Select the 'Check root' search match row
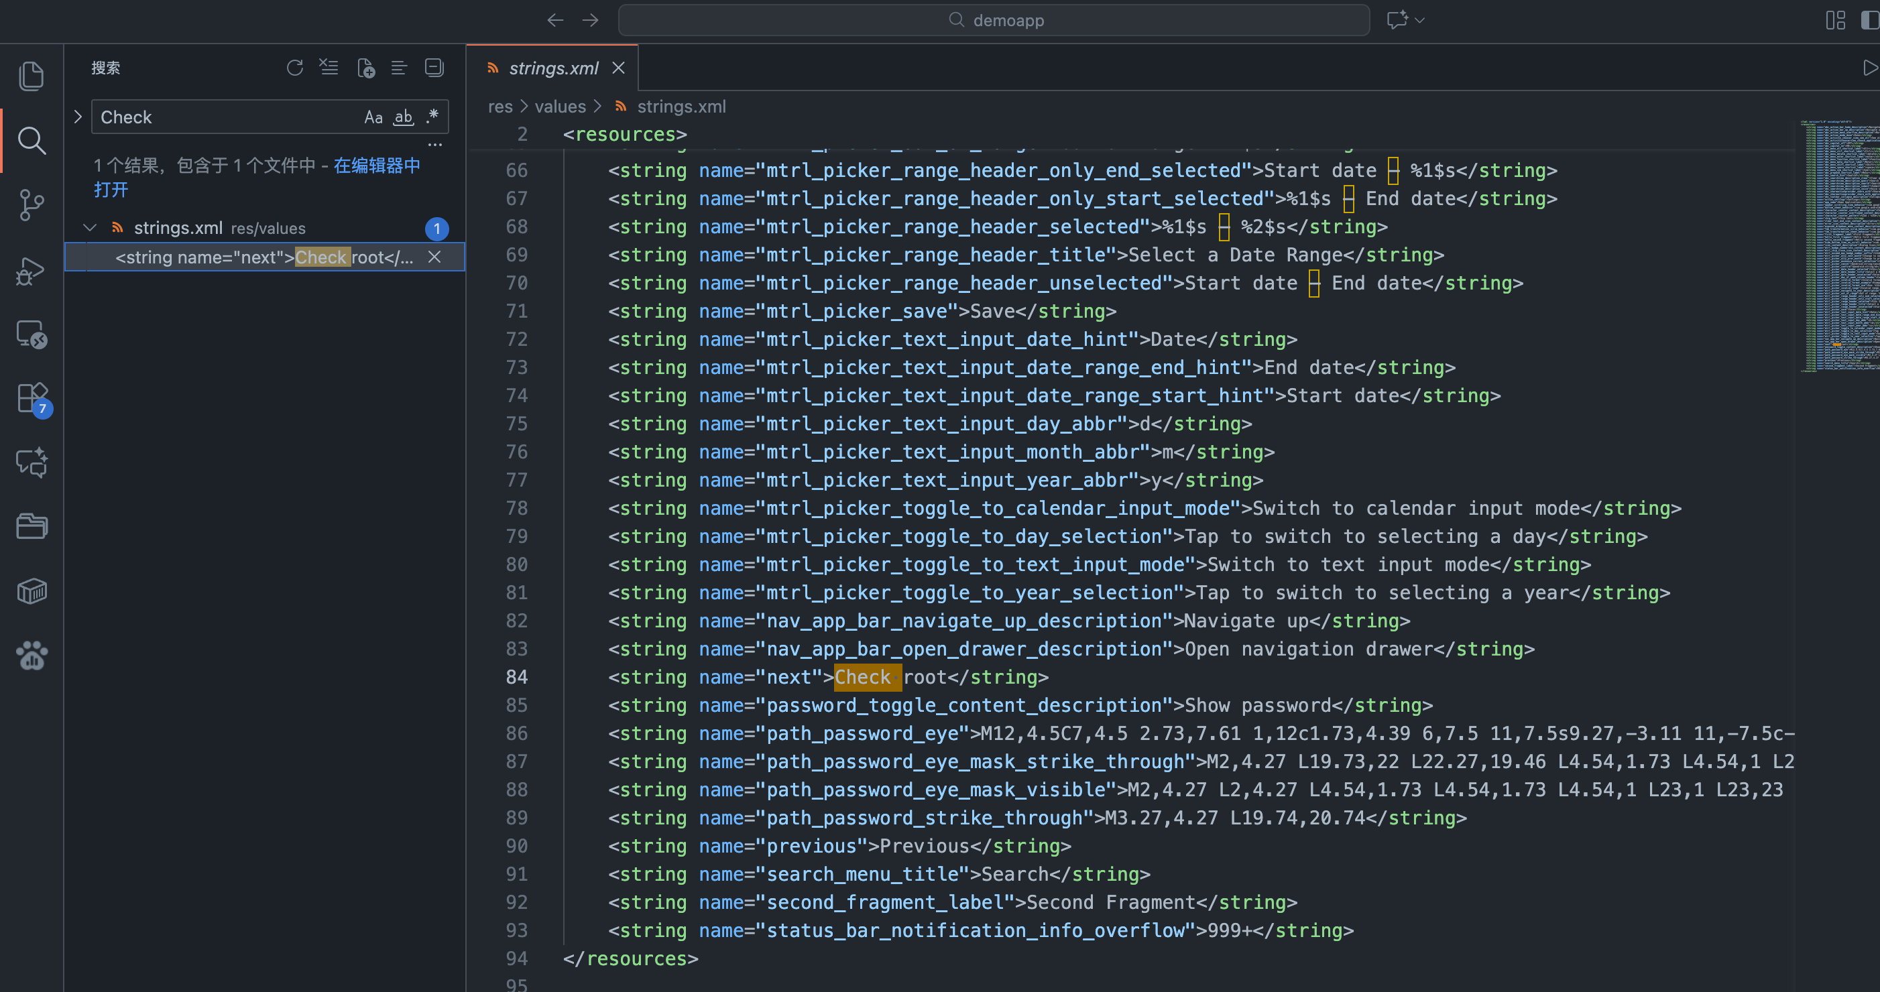Image resolution: width=1880 pixels, height=992 pixels. 264,257
